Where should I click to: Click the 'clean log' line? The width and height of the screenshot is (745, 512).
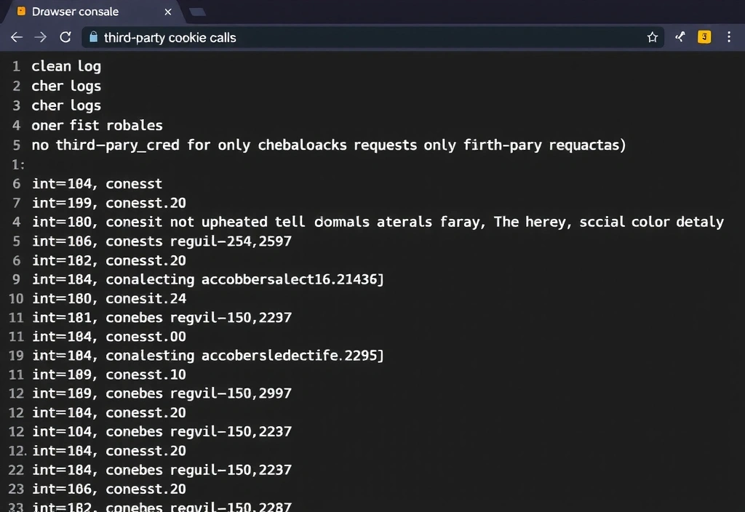(66, 66)
